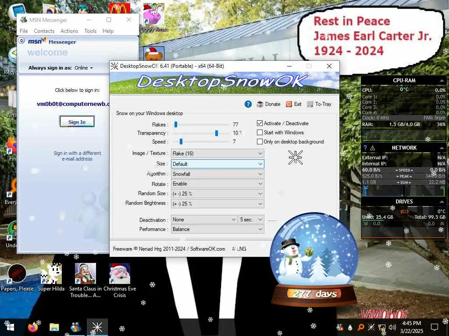Open the notification center icon
The width and height of the screenshot is (449, 336).
(x=435, y=327)
